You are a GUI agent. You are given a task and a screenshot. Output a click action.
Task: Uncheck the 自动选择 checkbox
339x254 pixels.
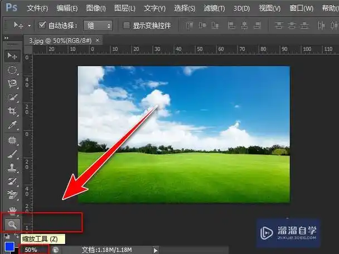[x=42, y=25]
